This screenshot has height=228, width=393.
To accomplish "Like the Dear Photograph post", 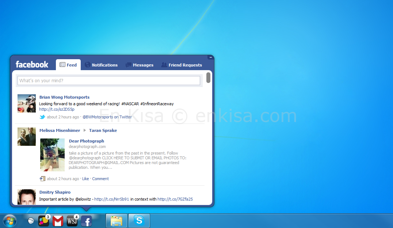I will [85, 179].
